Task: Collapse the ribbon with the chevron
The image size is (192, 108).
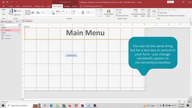Action: 190,19
